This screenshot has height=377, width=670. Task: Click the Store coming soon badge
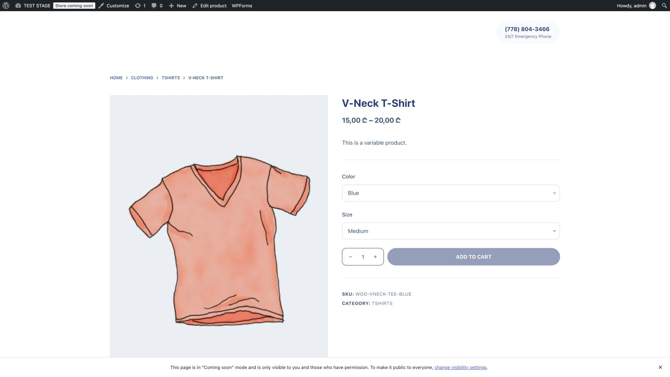(x=74, y=6)
